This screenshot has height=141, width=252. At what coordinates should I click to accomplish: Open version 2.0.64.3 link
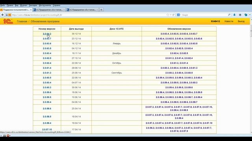tap(47, 34)
